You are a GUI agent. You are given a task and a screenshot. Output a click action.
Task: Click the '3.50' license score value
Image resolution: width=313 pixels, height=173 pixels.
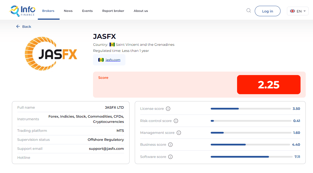(296, 109)
